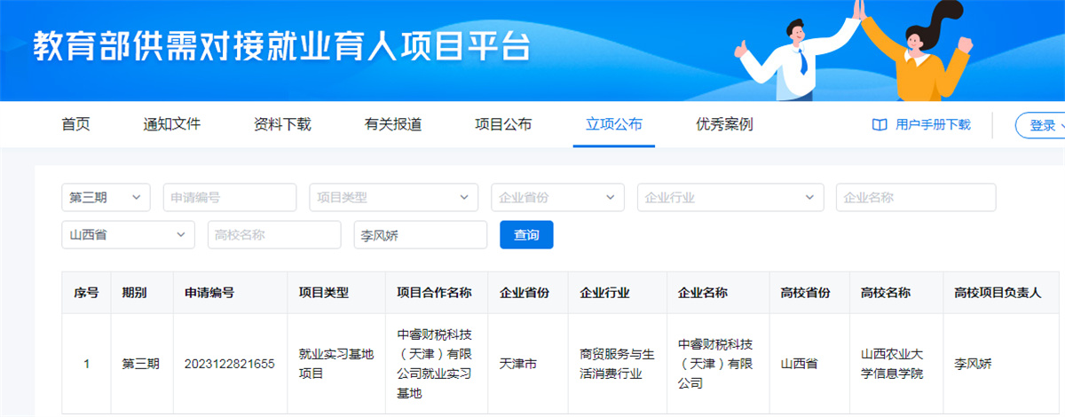Screen dimensions: 1065x417
Task: Click the user manual book icon
Action: [880, 125]
